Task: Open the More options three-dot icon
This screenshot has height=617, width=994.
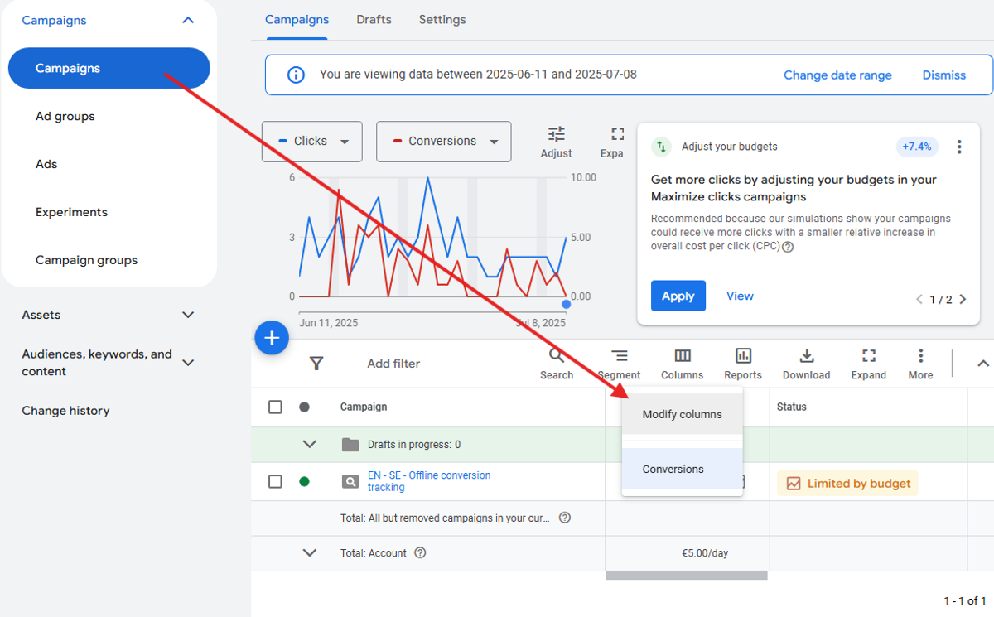Action: 920,358
